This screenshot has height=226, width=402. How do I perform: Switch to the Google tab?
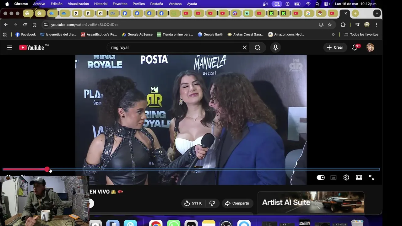point(308,13)
